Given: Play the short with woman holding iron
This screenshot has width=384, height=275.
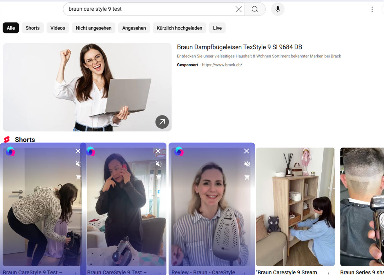Looking at the screenshot, I should point(211,207).
